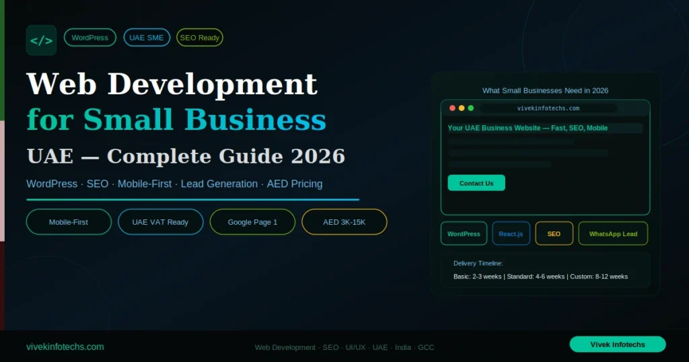The height and width of the screenshot is (362, 689).
Task: Click the 'Web Development' headline
Action: (x=172, y=84)
